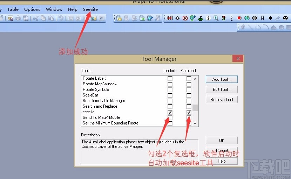The height and width of the screenshot is (179, 291).
Task: Open the SeeSite menu
Action: pyautogui.click(x=90, y=9)
